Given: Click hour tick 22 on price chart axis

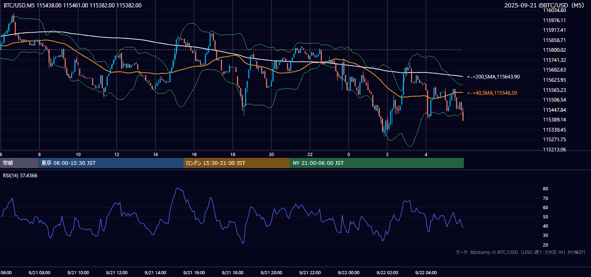Looking at the screenshot, I should click(x=310, y=154).
